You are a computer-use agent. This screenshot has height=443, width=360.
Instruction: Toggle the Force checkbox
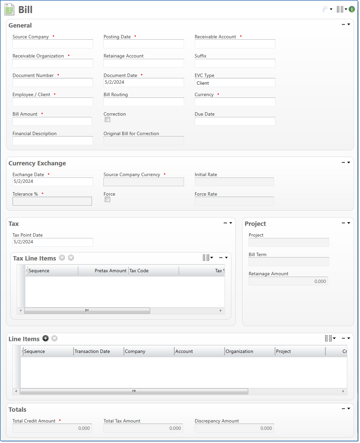coord(107,200)
